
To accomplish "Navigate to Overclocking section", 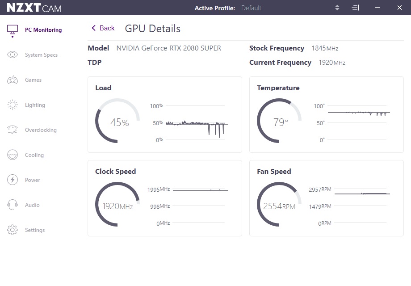I will click(41, 130).
